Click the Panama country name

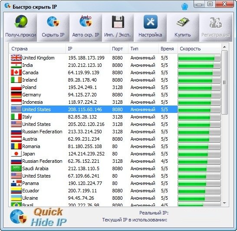coord(30,183)
